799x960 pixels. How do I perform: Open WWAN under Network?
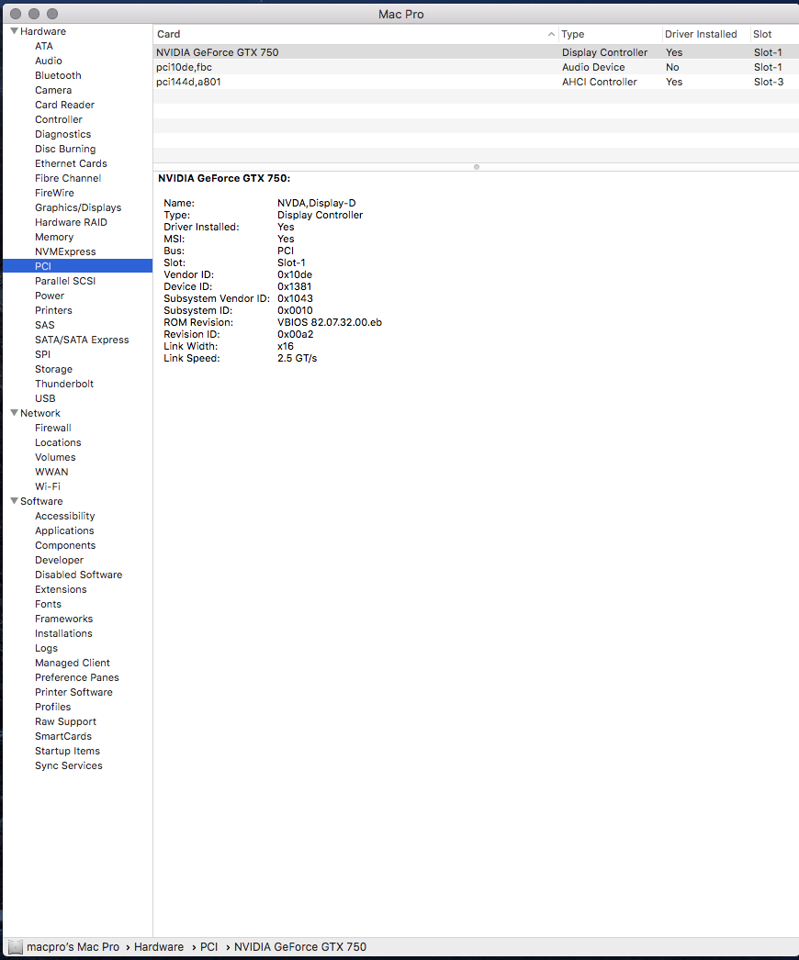coord(51,472)
